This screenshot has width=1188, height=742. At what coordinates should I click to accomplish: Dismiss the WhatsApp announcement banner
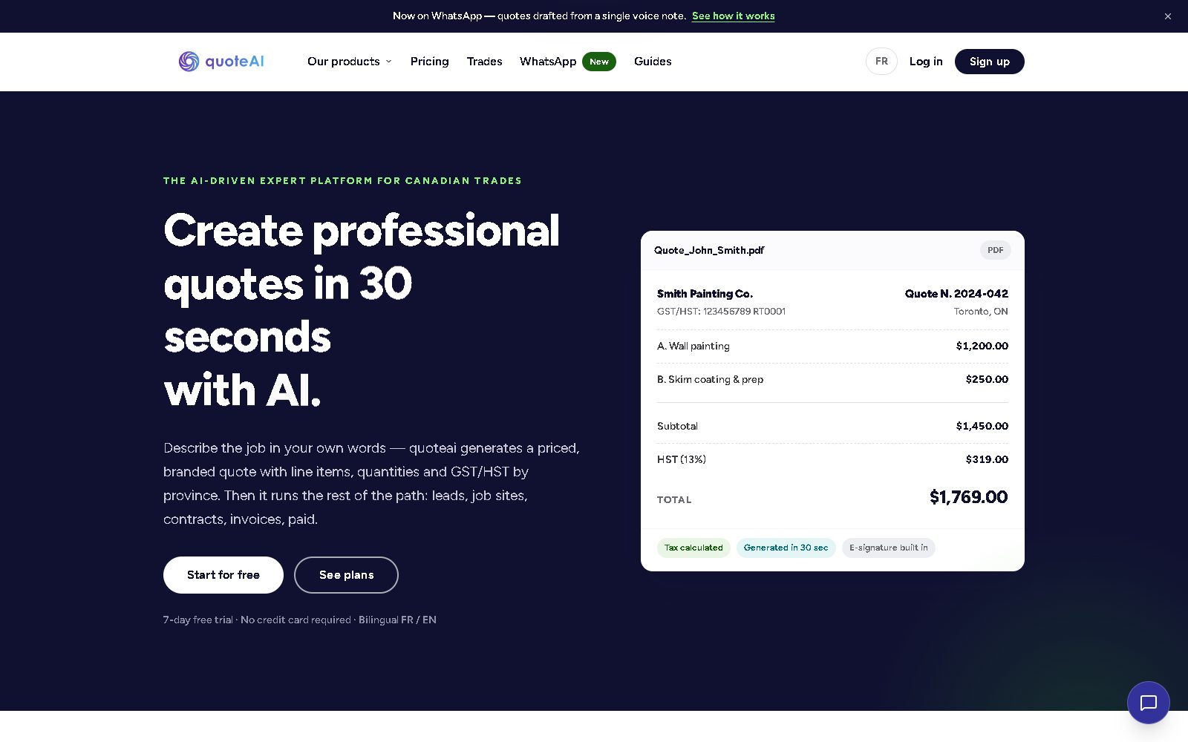coord(1168,16)
